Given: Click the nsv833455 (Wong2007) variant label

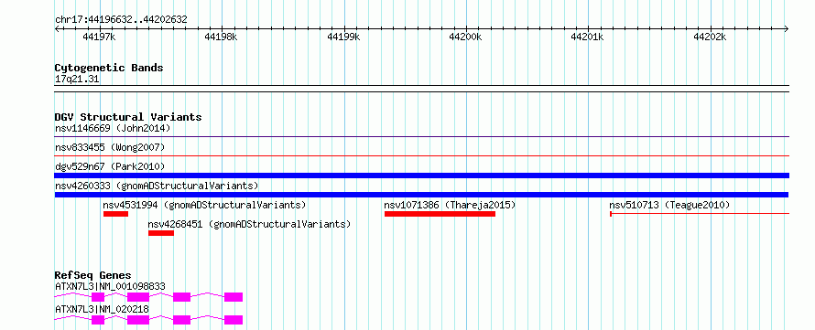Looking at the screenshot, I should (x=110, y=148).
